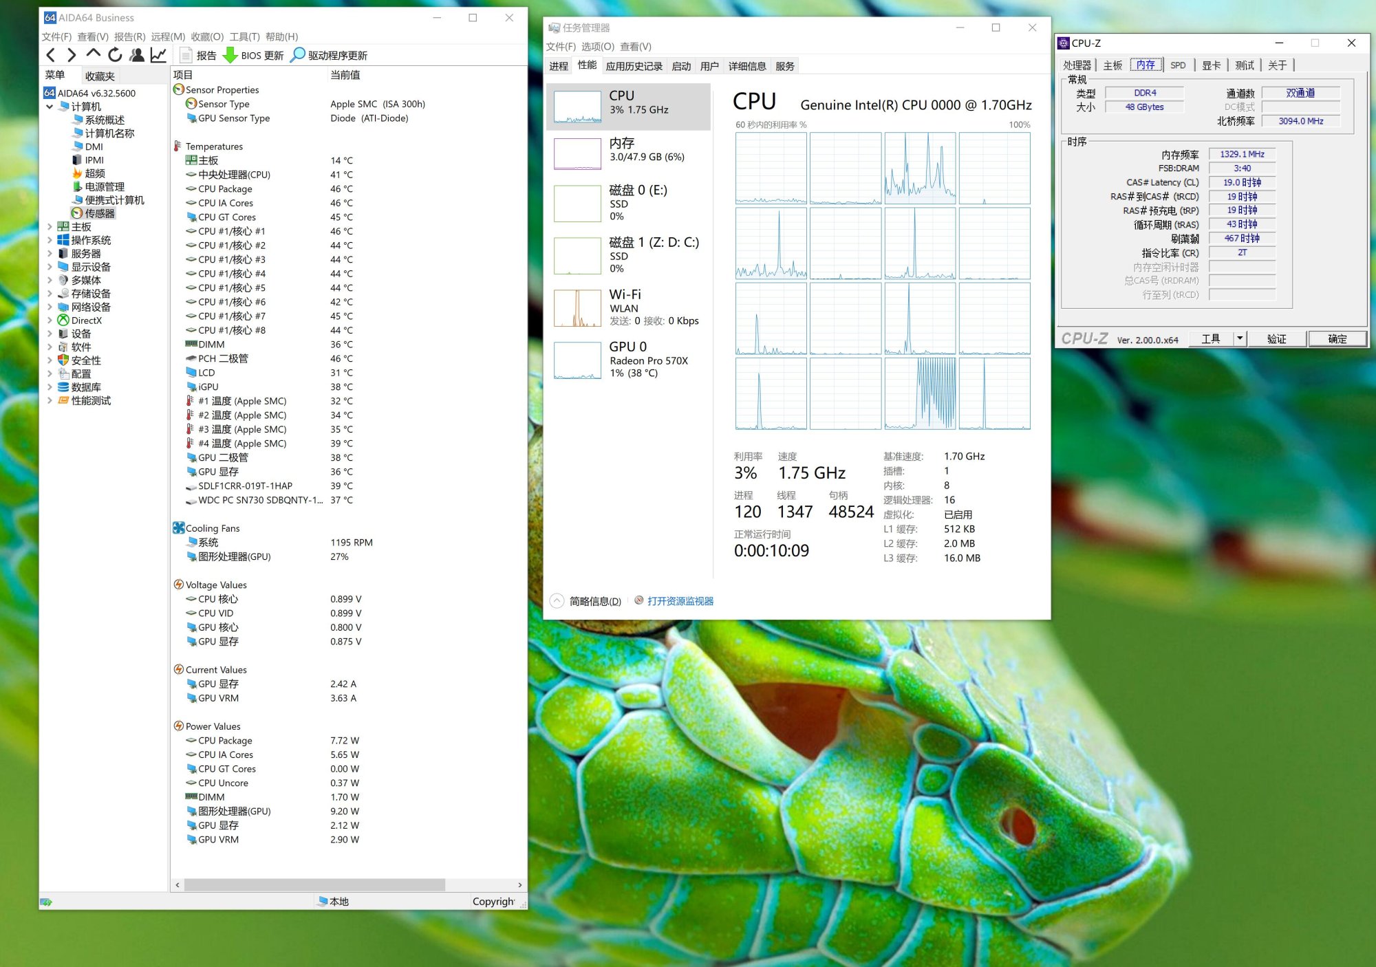The image size is (1376, 967).
Task: Click the up-level arrow in AIDA64 toolbar
Action: tap(94, 54)
